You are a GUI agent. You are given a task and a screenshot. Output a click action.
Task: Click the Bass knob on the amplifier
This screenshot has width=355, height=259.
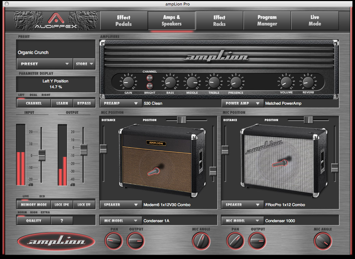(170, 82)
